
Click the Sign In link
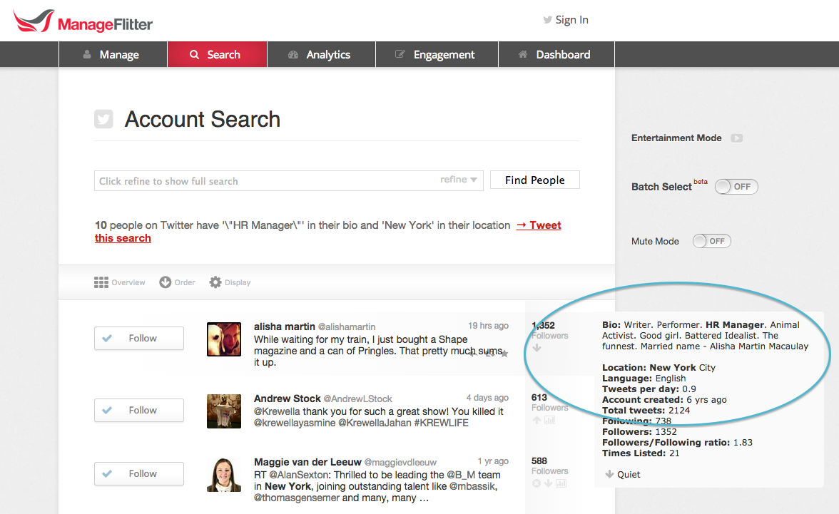tap(566, 20)
